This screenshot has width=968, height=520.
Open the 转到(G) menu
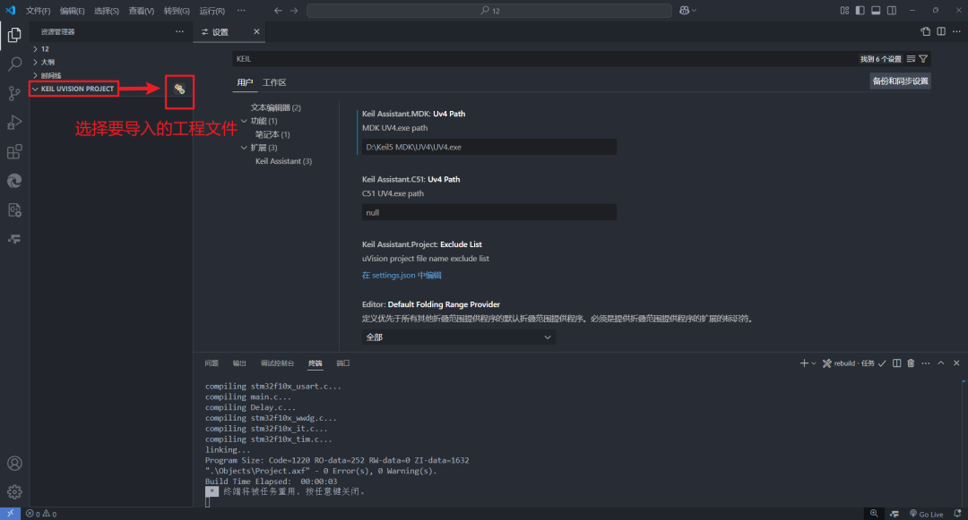point(177,11)
